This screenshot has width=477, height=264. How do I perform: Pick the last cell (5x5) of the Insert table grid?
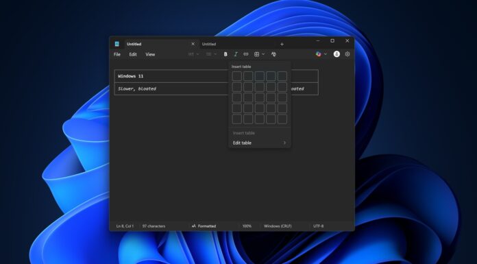[x=282, y=119]
